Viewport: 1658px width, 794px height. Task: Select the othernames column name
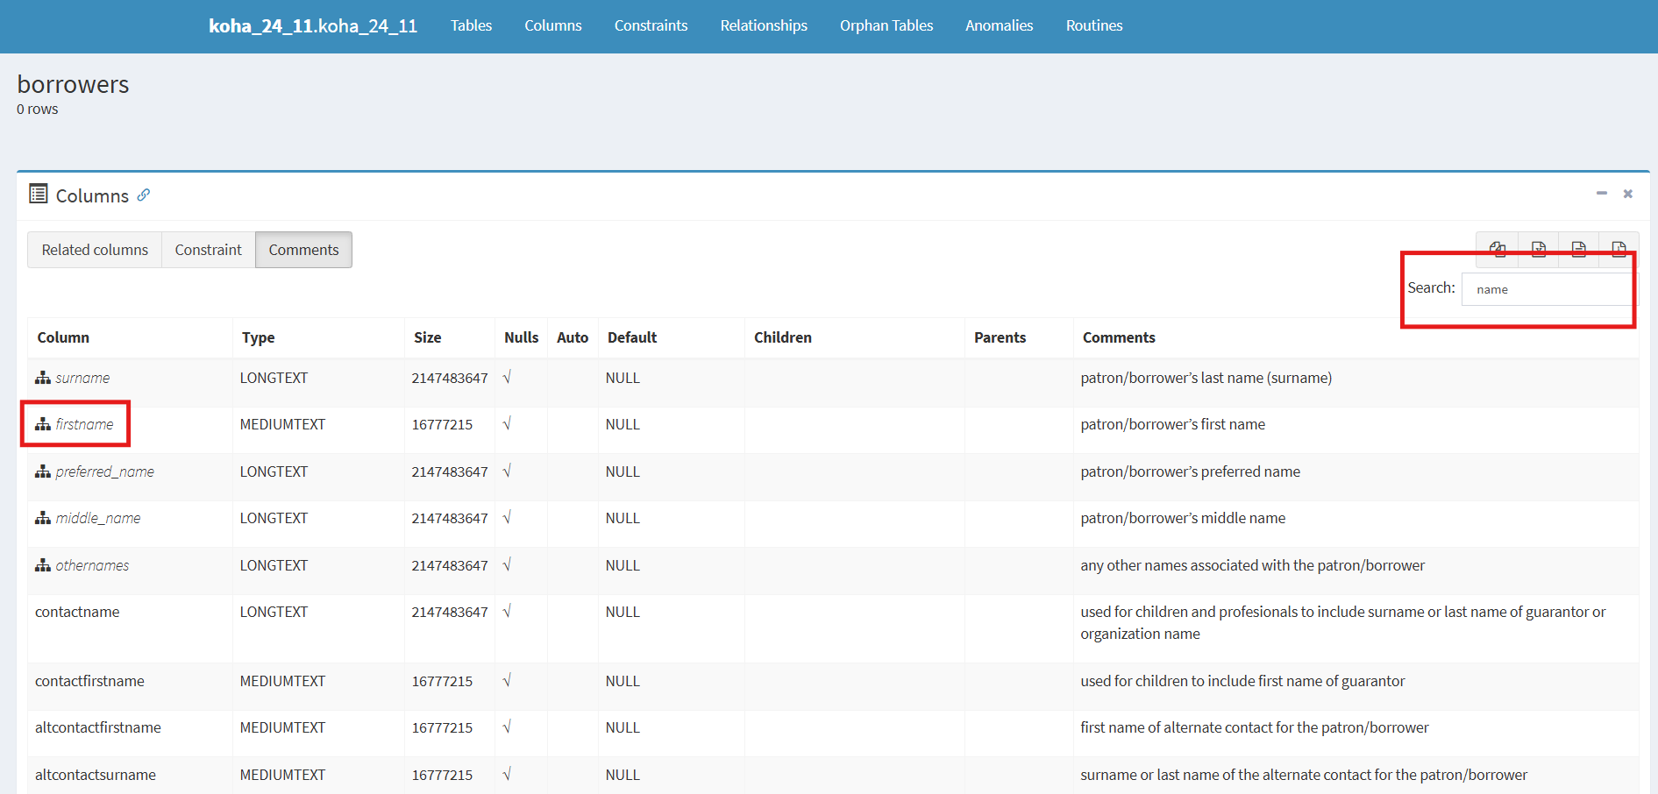click(x=92, y=565)
